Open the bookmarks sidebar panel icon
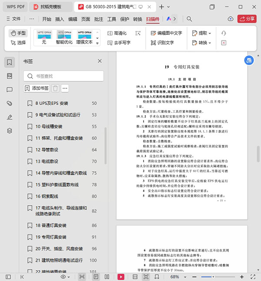The image size is (261, 281). pos(10,62)
